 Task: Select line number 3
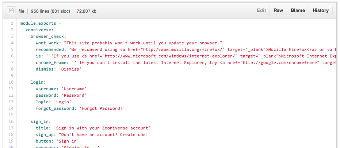[12, 36]
